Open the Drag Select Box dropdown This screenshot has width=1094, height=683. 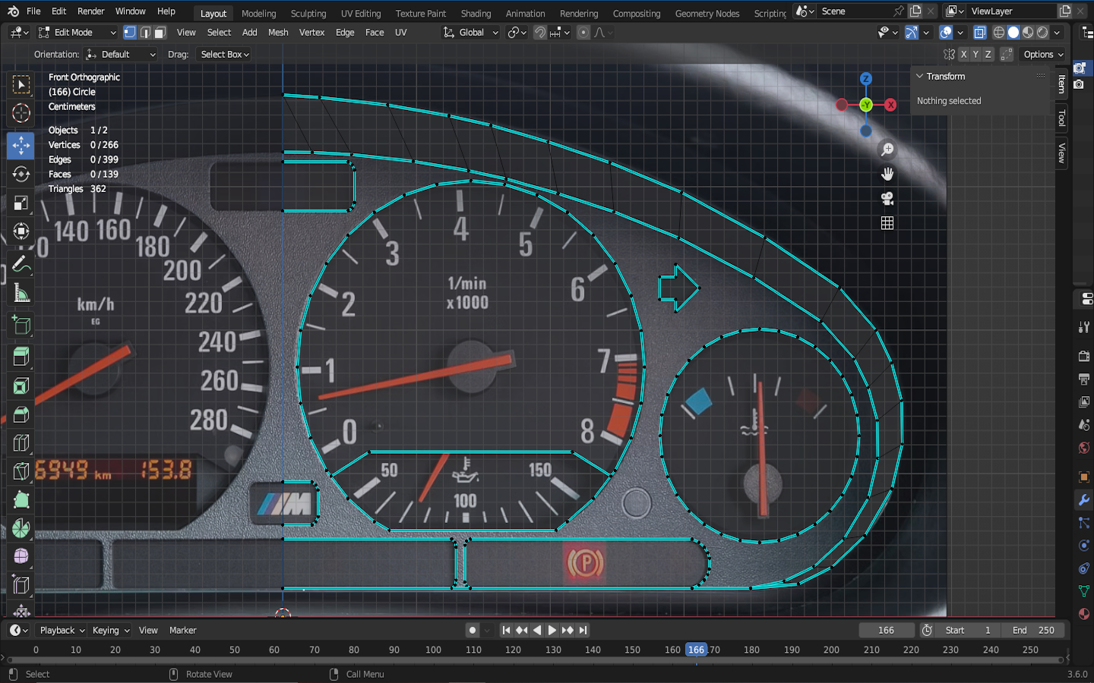tap(224, 55)
